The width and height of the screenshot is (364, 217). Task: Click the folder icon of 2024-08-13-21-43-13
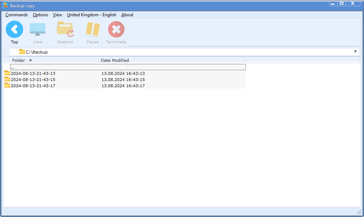coord(7,73)
